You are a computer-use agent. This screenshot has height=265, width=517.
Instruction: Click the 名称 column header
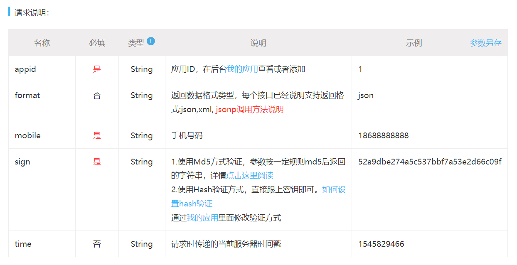coord(42,43)
